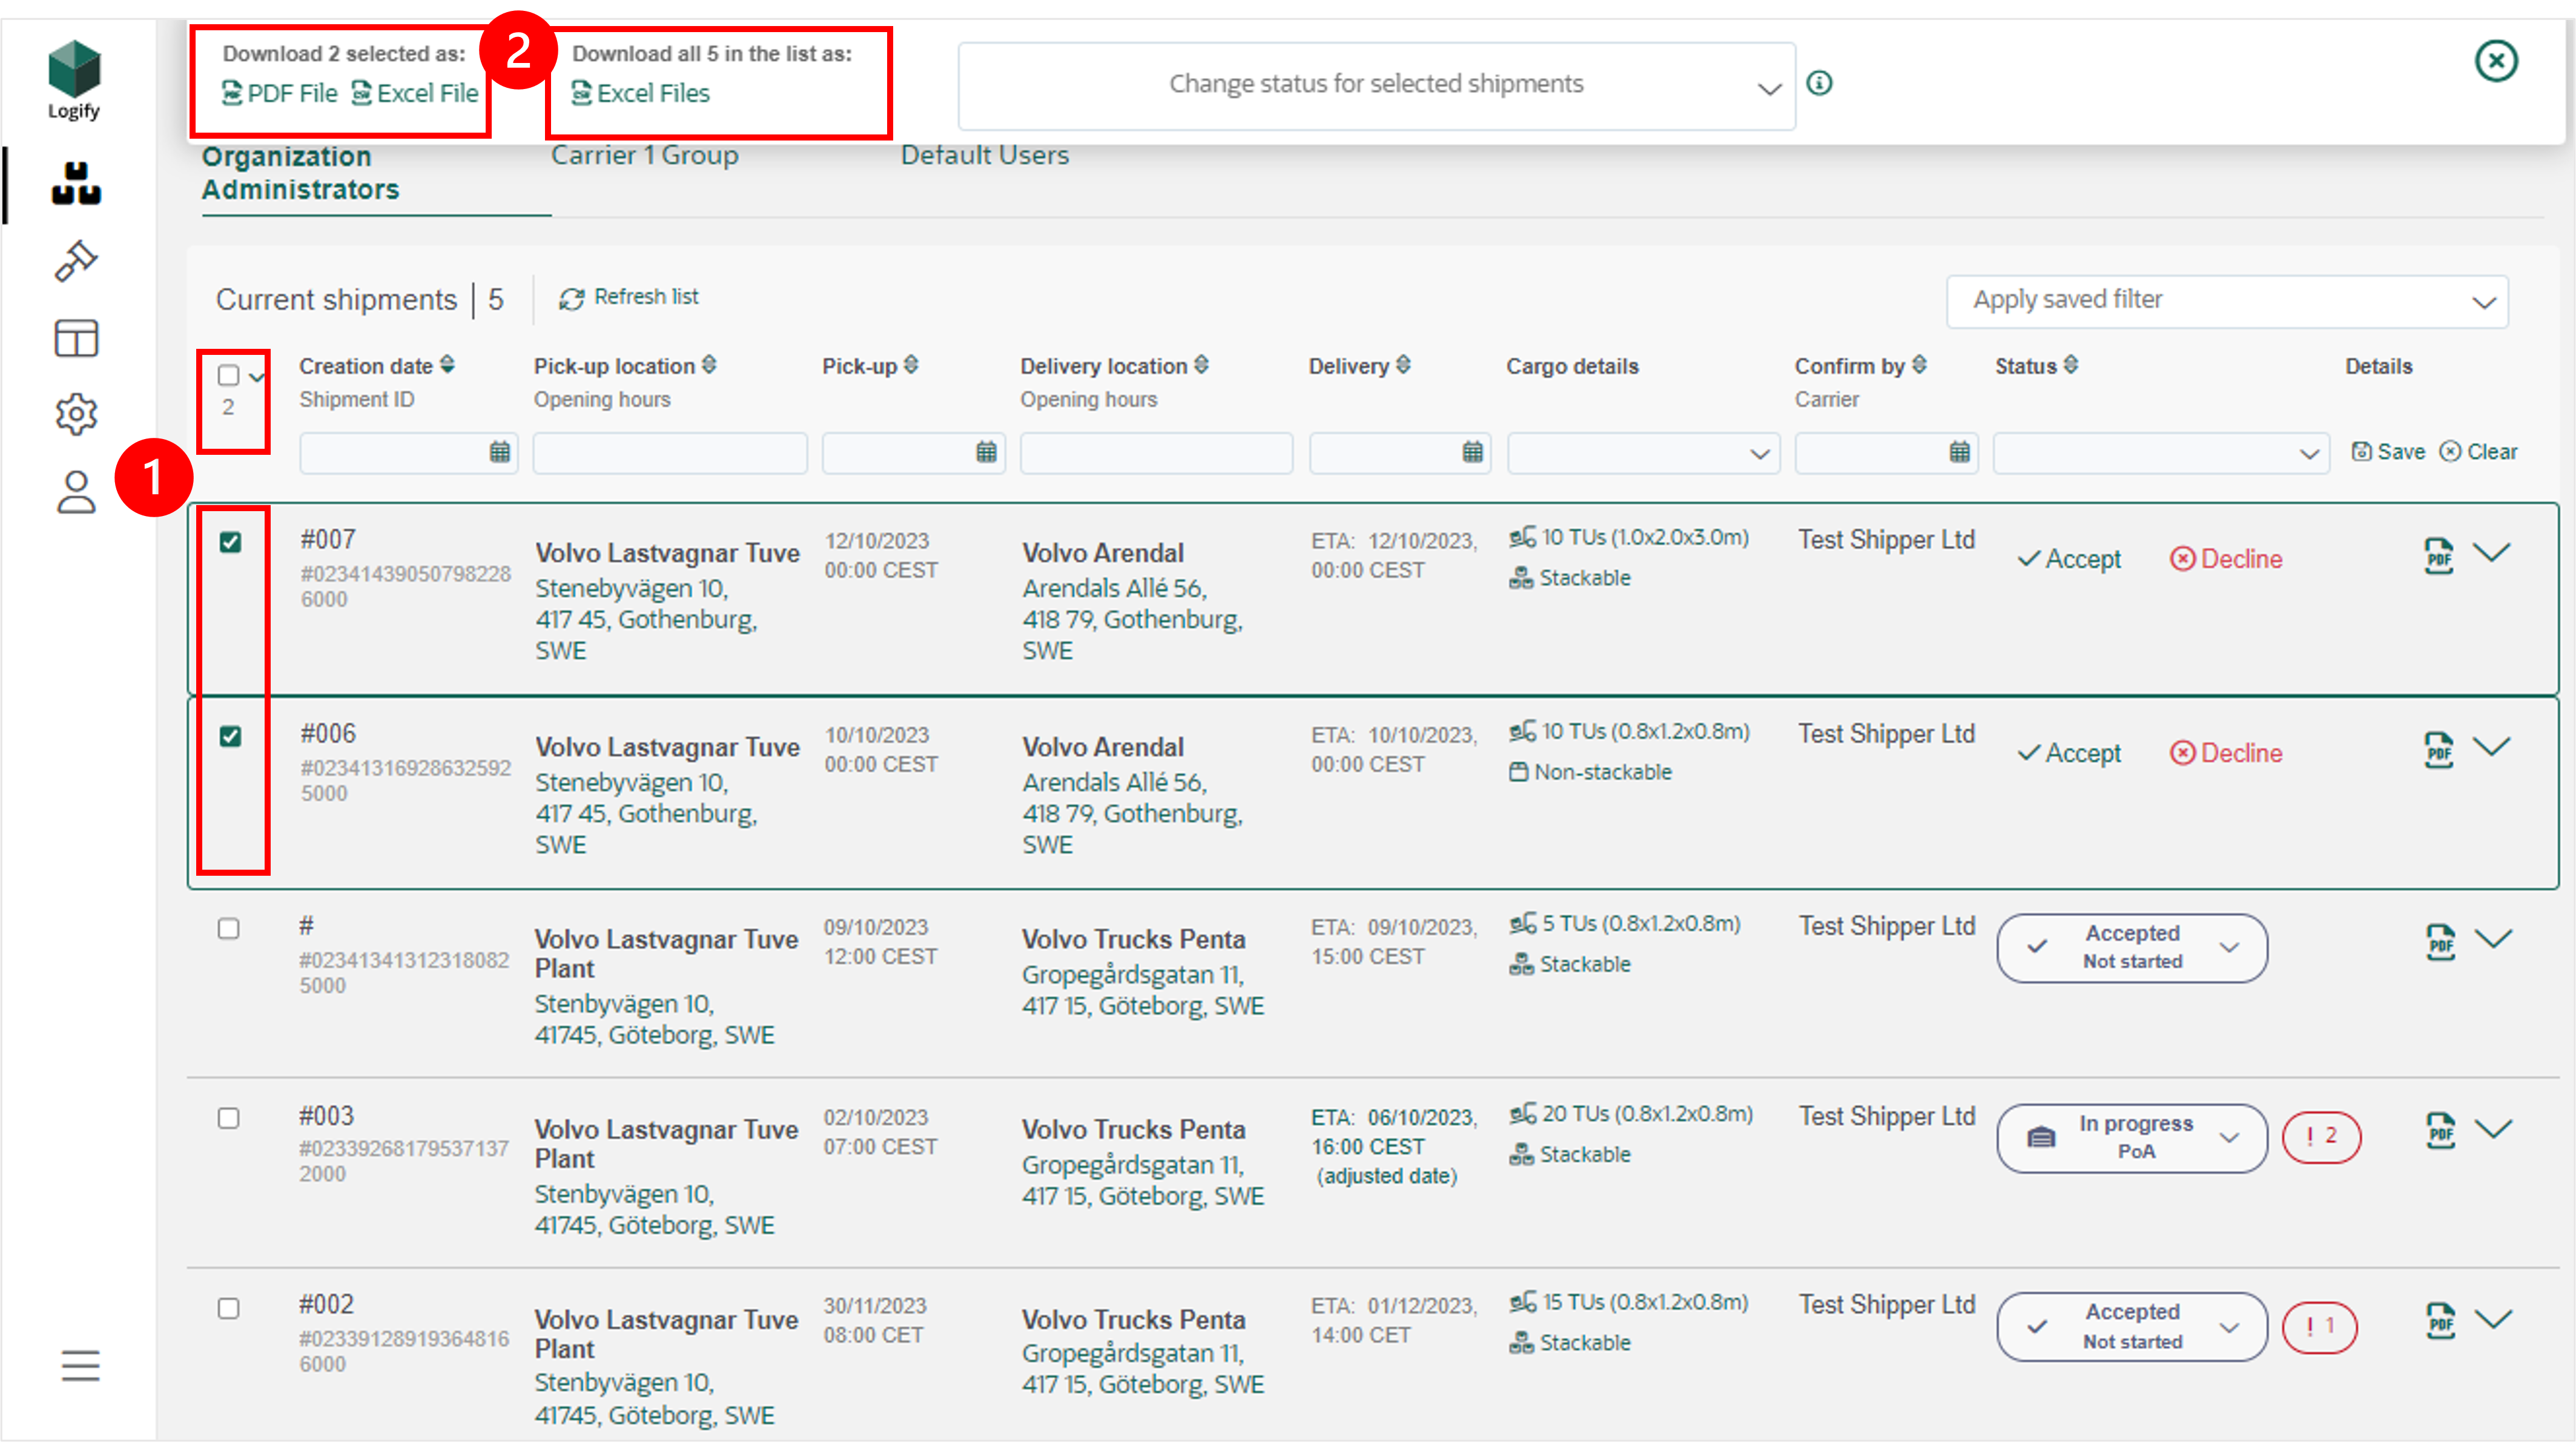
Task: Click Refresh list
Action: [x=629, y=298]
